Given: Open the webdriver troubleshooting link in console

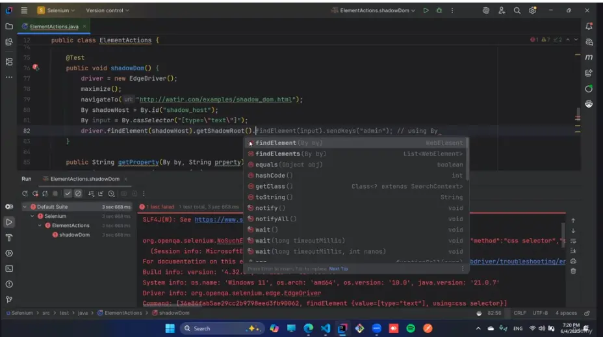Looking at the screenshot, I should tap(518, 262).
